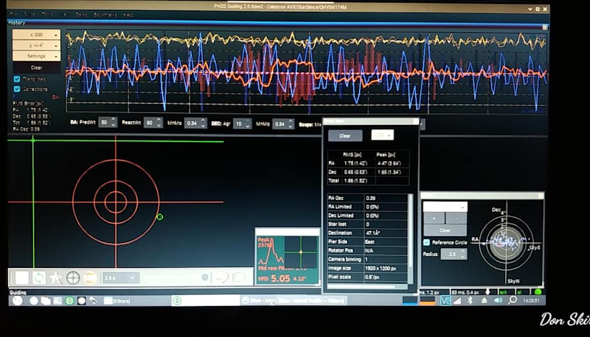Adjust the ReactWt 60 stepper
The image size is (590, 337).
click(x=153, y=122)
